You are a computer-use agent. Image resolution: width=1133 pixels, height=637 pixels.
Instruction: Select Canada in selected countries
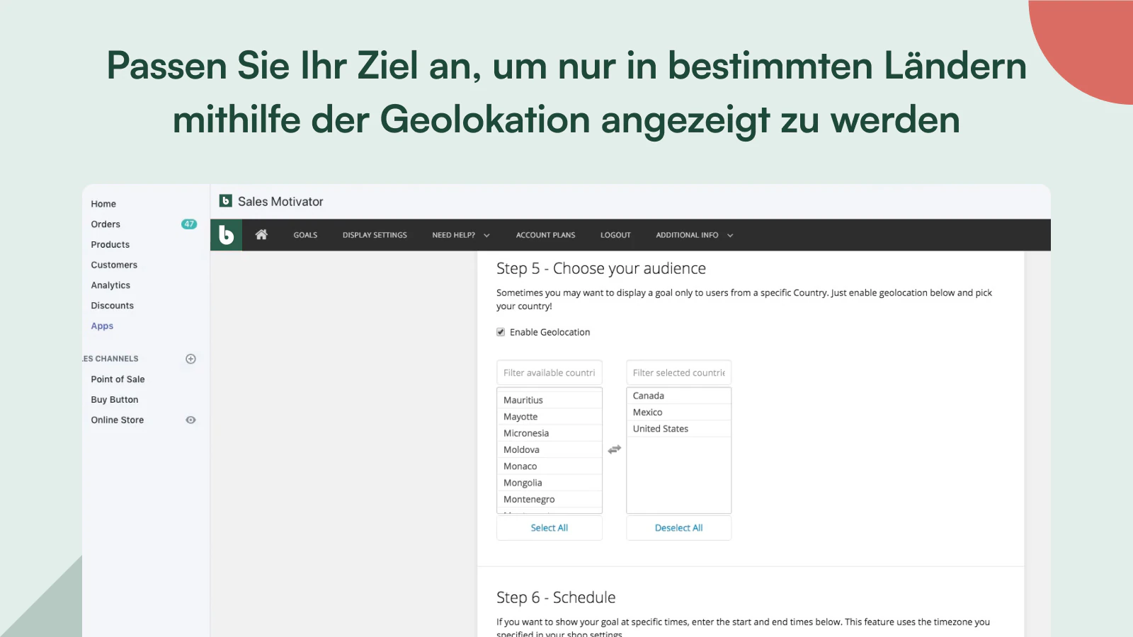tap(678, 396)
